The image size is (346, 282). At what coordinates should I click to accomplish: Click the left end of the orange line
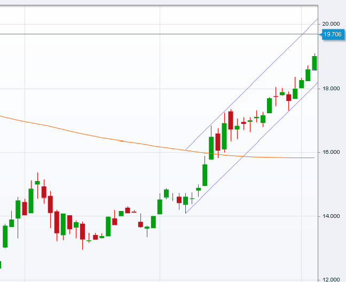1,115
